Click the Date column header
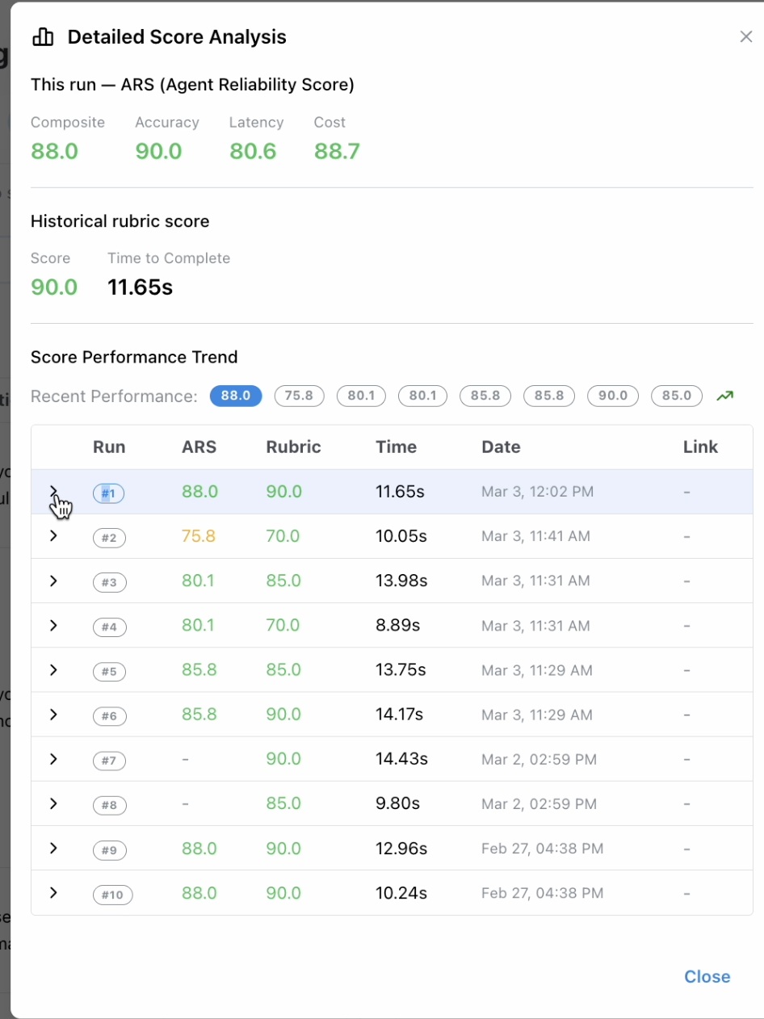The height and width of the screenshot is (1019, 764). point(501,447)
